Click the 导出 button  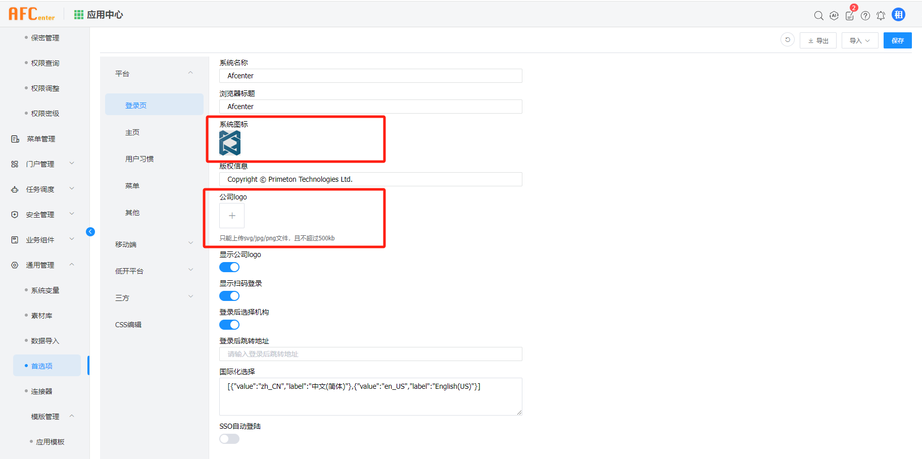pyautogui.click(x=818, y=40)
